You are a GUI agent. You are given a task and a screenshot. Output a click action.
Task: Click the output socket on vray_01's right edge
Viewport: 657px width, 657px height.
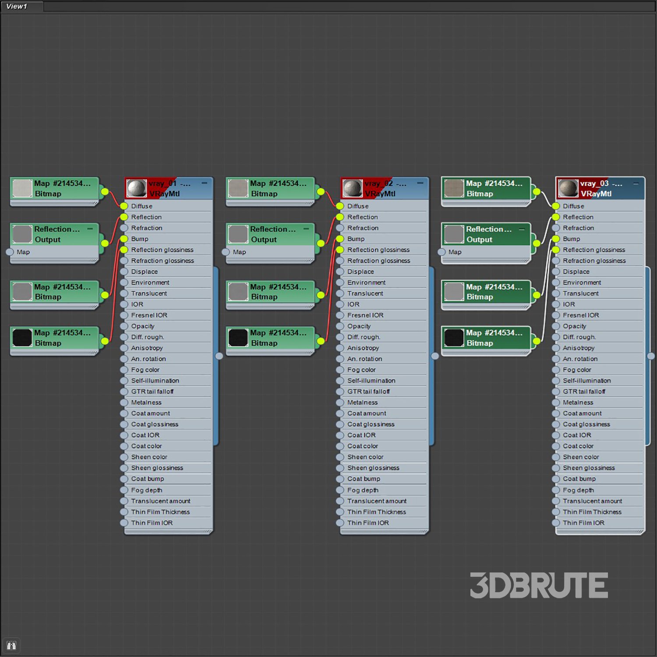coord(219,356)
